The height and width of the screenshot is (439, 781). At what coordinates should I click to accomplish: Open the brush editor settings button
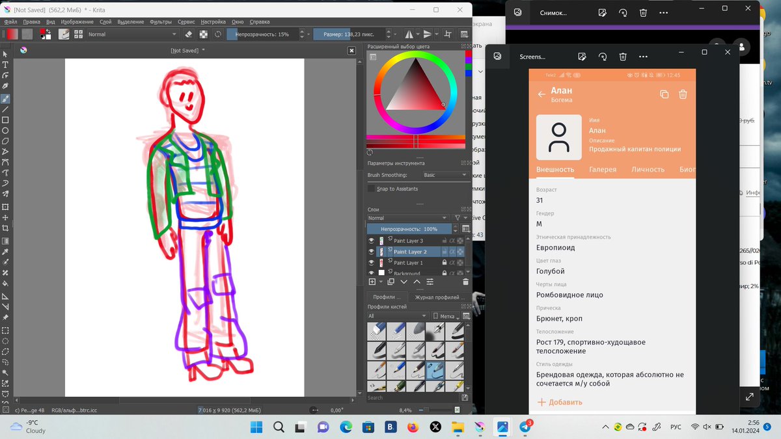coord(64,34)
